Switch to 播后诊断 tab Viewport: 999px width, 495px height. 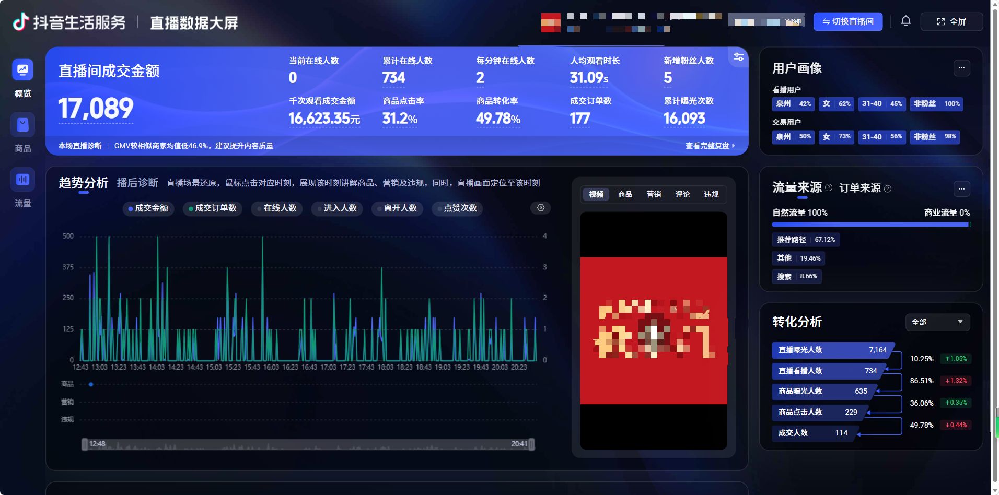137,183
